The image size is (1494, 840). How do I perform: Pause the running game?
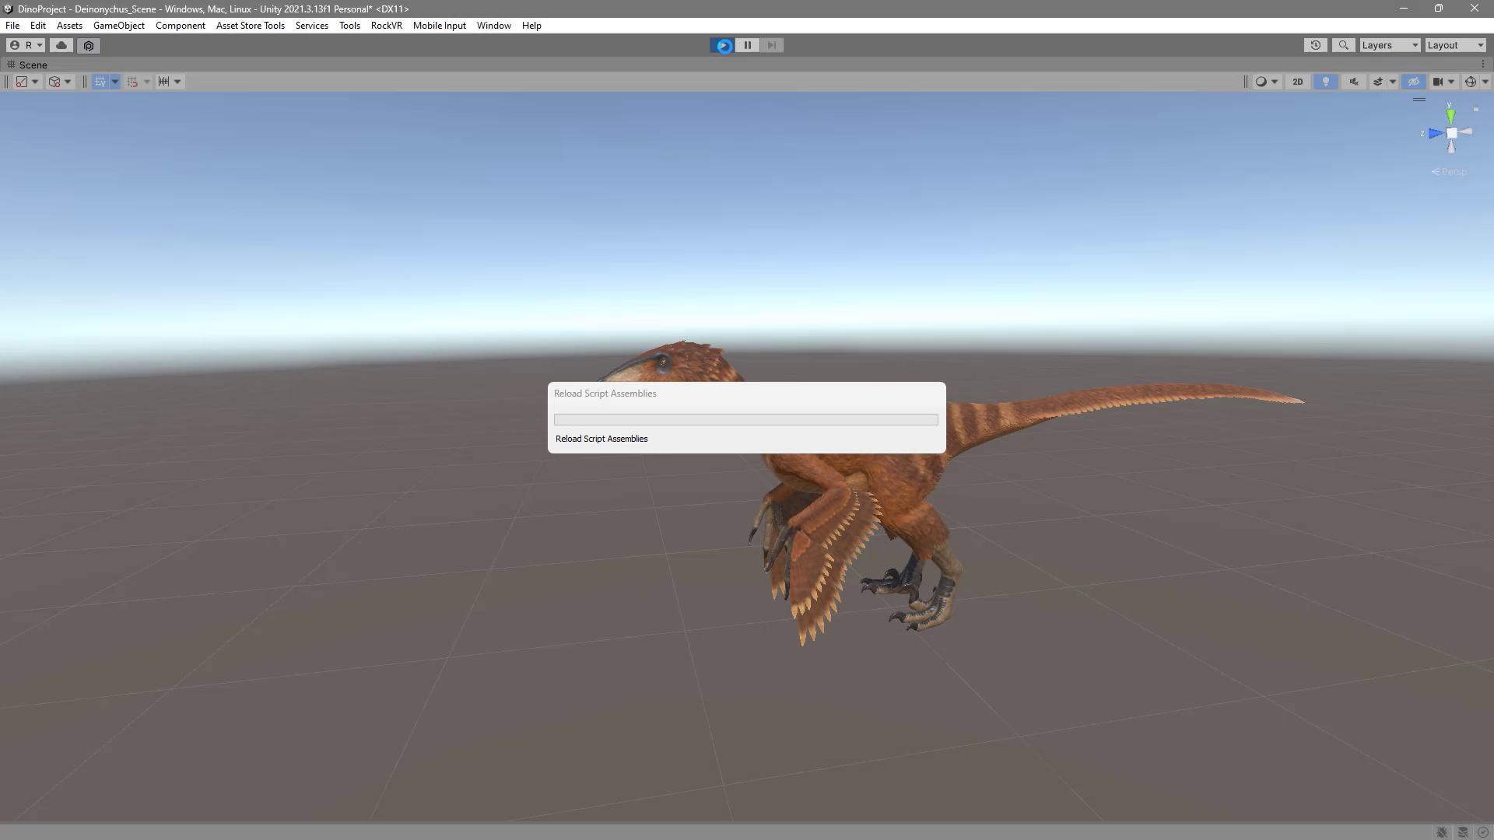[748, 45]
